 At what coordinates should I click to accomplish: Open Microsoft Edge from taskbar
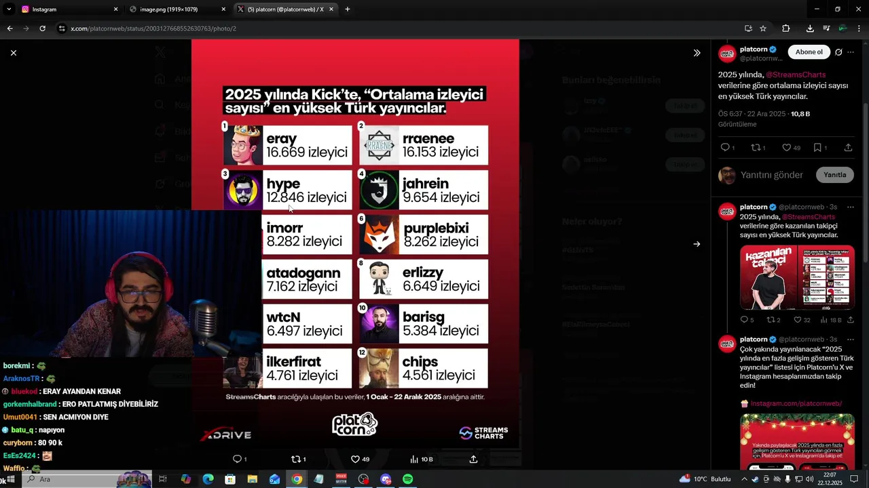coord(208,479)
